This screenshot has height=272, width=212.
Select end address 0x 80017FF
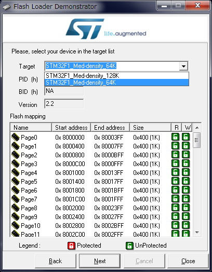coord(109,182)
